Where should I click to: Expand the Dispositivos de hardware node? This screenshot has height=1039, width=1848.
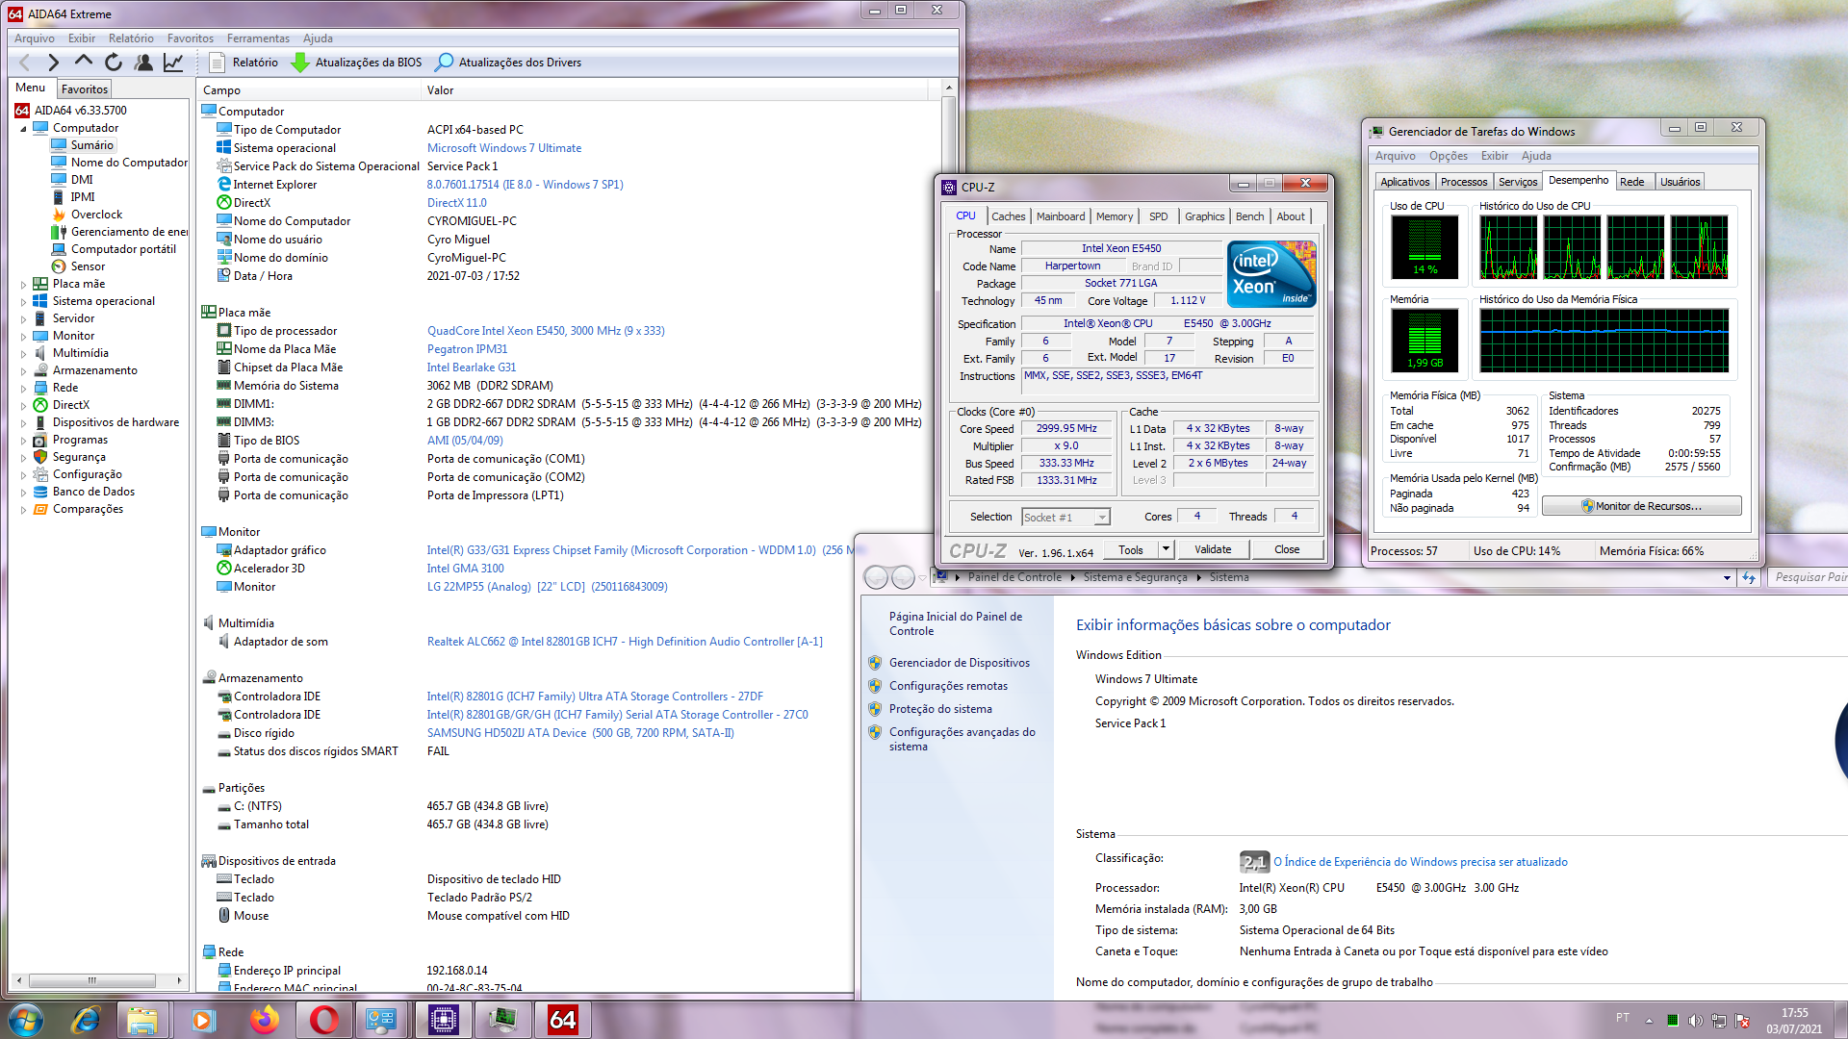click(x=23, y=422)
